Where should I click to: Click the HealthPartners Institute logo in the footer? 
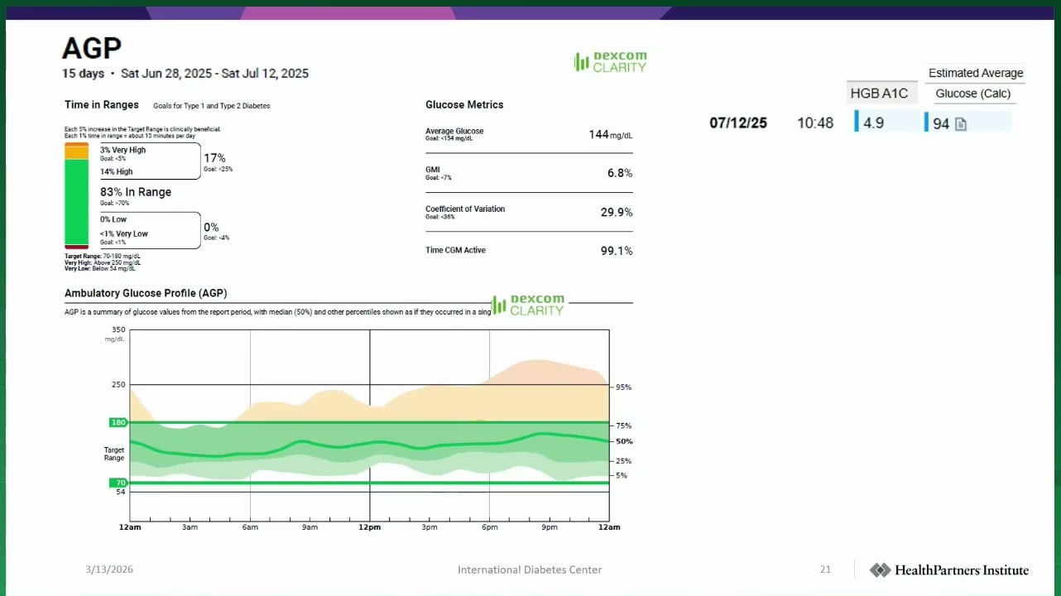click(x=949, y=570)
